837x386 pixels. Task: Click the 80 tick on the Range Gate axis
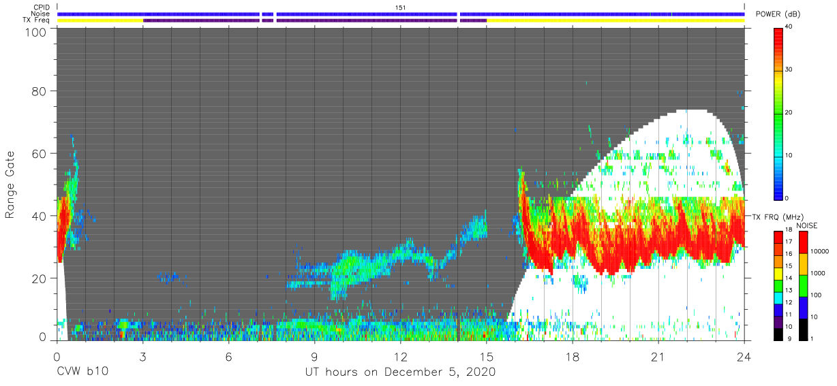39,91
